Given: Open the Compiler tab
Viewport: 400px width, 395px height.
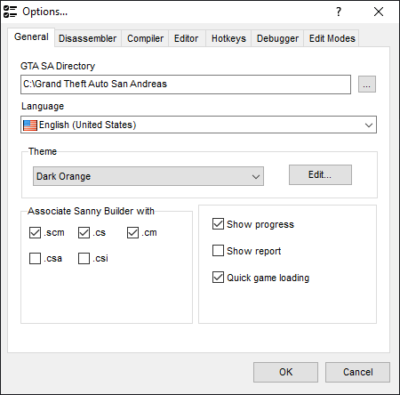Looking at the screenshot, I should (145, 38).
